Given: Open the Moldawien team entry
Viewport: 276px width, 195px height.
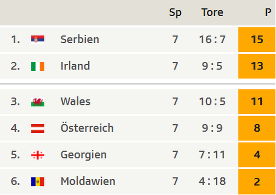Looking at the screenshot, I should [x=88, y=181].
